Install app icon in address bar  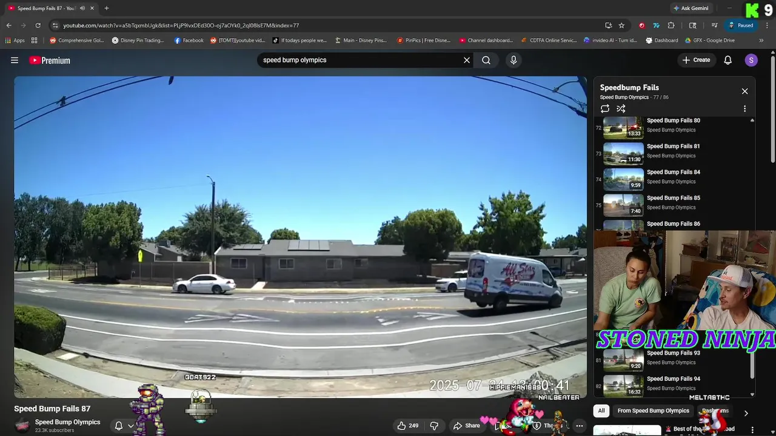[x=608, y=25]
